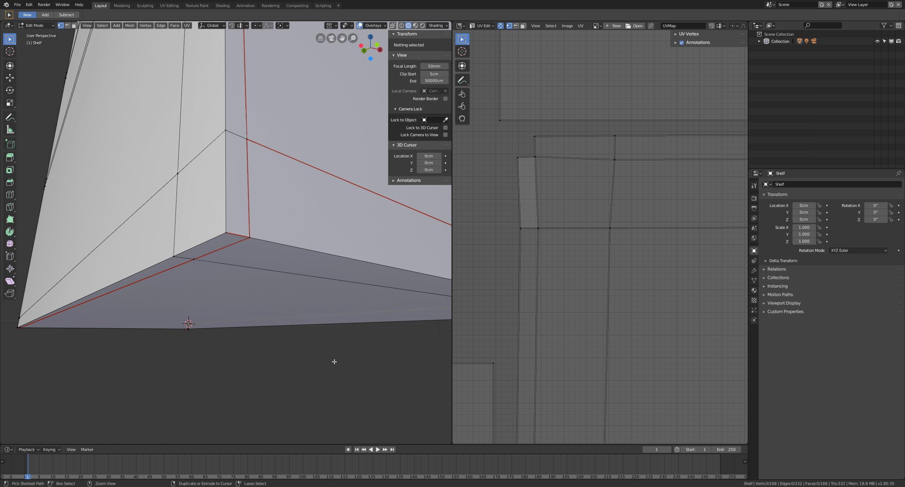Toggle the Annotations checkbox in UV editor
Viewport: 905px width, 487px height.
point(682,42)
